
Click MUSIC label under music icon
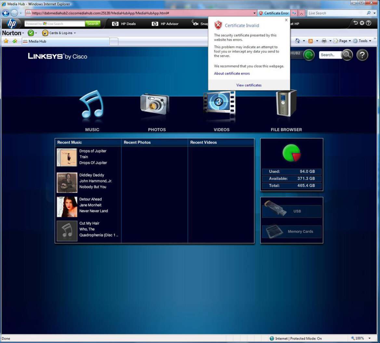tap(92, 130)
